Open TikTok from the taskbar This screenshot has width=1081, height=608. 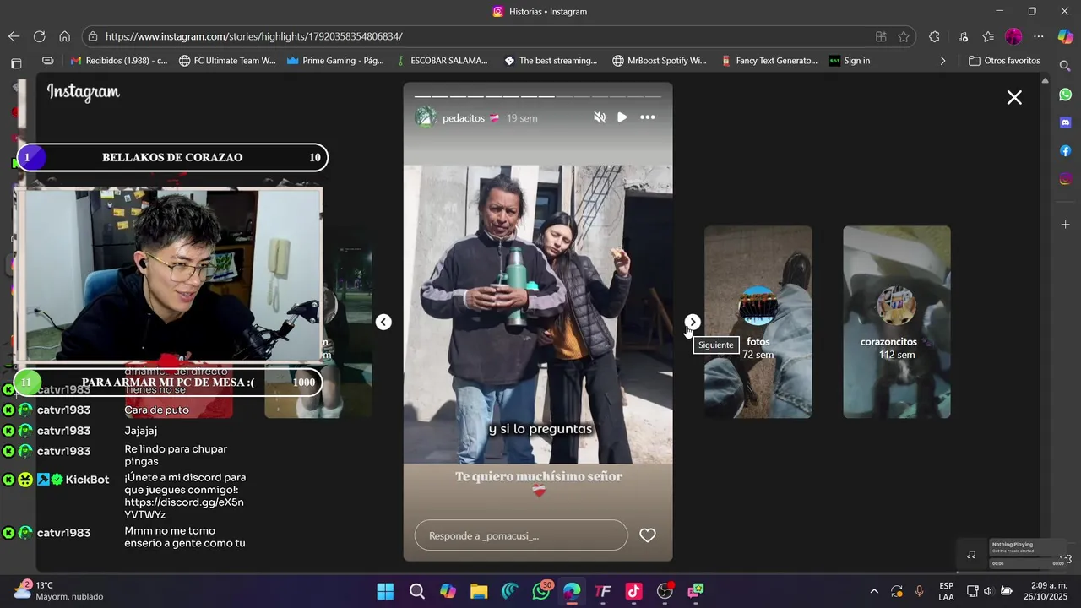pyautogui.click(x=634, y=591)
